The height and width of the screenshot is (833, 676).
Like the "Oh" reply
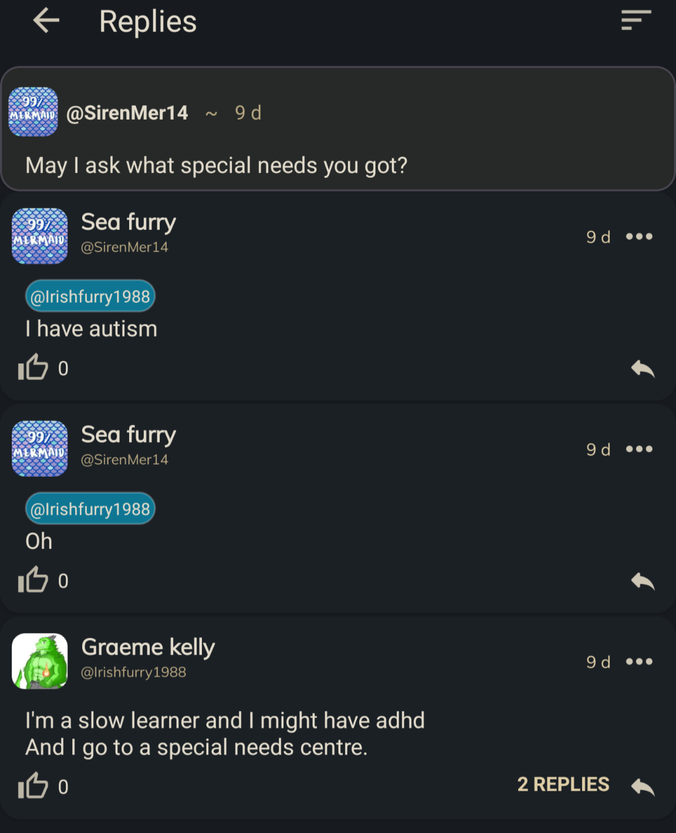33,580
